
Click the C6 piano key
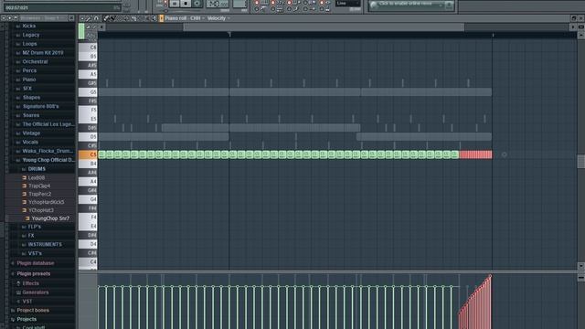tap(88, 48)
